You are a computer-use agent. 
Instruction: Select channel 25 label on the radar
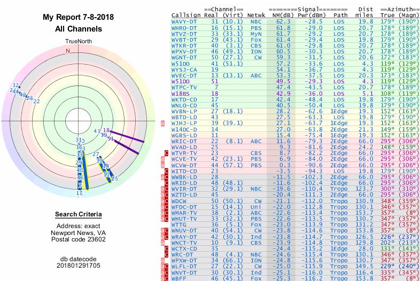pos(114,178)
